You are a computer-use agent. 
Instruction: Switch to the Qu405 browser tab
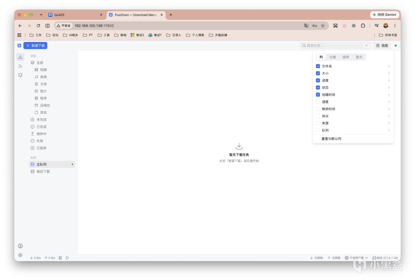point(76,15)
